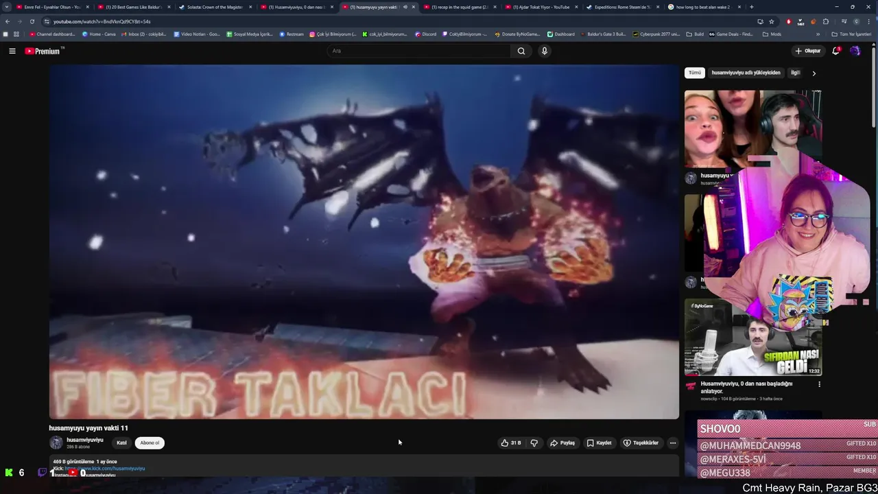878x494 pixels.
Task: Mute the husamyuyu yayın vakti tab audio
Action: coord(405,7)
